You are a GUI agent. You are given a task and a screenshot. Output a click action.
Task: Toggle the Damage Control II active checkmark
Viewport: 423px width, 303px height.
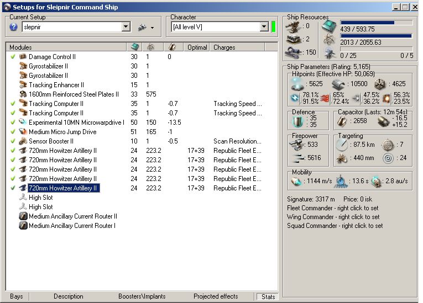[x=13, y=56]
